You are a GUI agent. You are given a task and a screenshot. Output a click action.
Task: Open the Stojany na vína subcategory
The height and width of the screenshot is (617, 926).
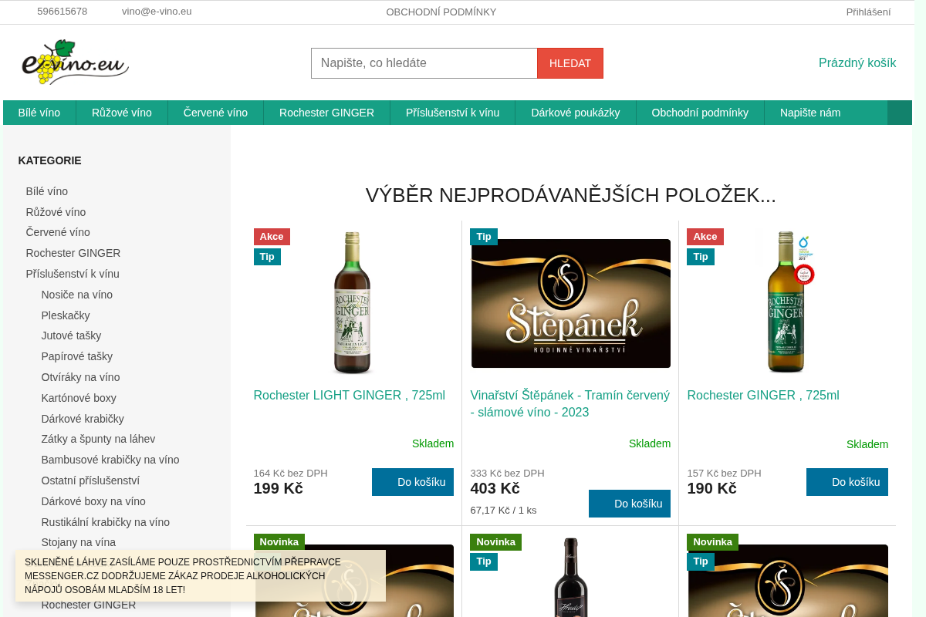(x=78, y=542)
